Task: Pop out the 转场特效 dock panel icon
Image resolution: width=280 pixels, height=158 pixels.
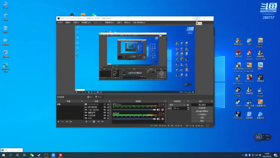Action: coord(188,101)
